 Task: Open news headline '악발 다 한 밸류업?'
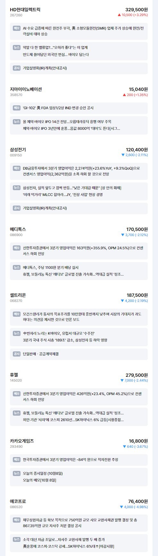click(55, 48)
